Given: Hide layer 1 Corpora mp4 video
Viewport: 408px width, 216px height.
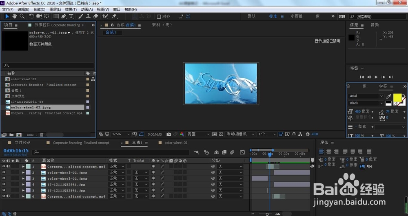Looking at the screenshot, I should pyautogui.click(x=4, y=166).
